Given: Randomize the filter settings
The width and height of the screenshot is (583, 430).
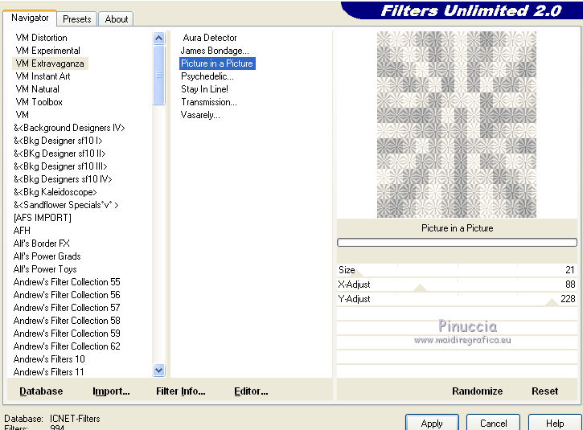Looking at the screenshot, I should 477,391.
